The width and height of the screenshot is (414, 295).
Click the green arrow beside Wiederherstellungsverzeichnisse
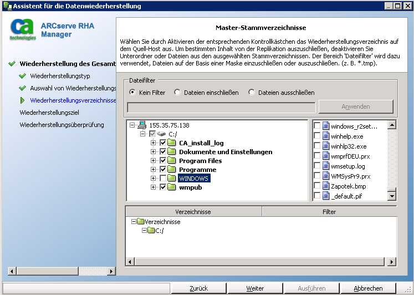tap(22, 100)
